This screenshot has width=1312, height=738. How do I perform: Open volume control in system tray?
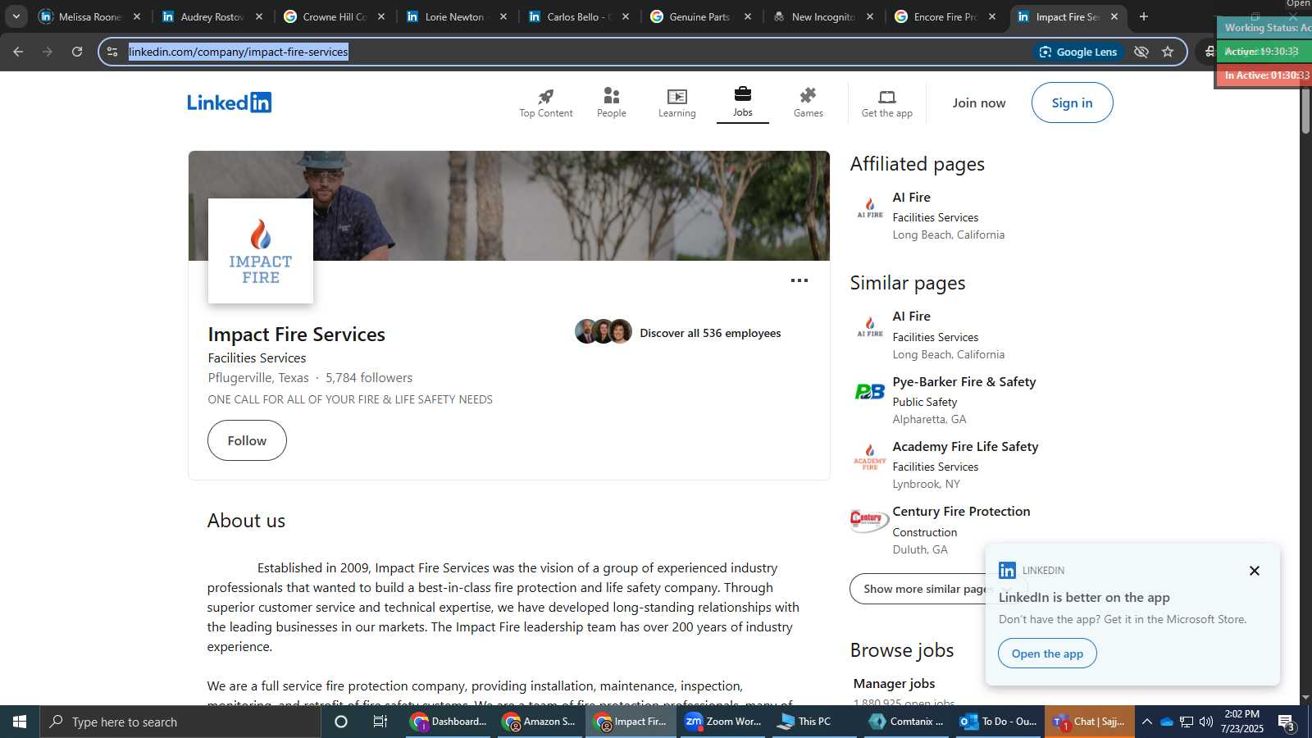tap(1205, 722)
